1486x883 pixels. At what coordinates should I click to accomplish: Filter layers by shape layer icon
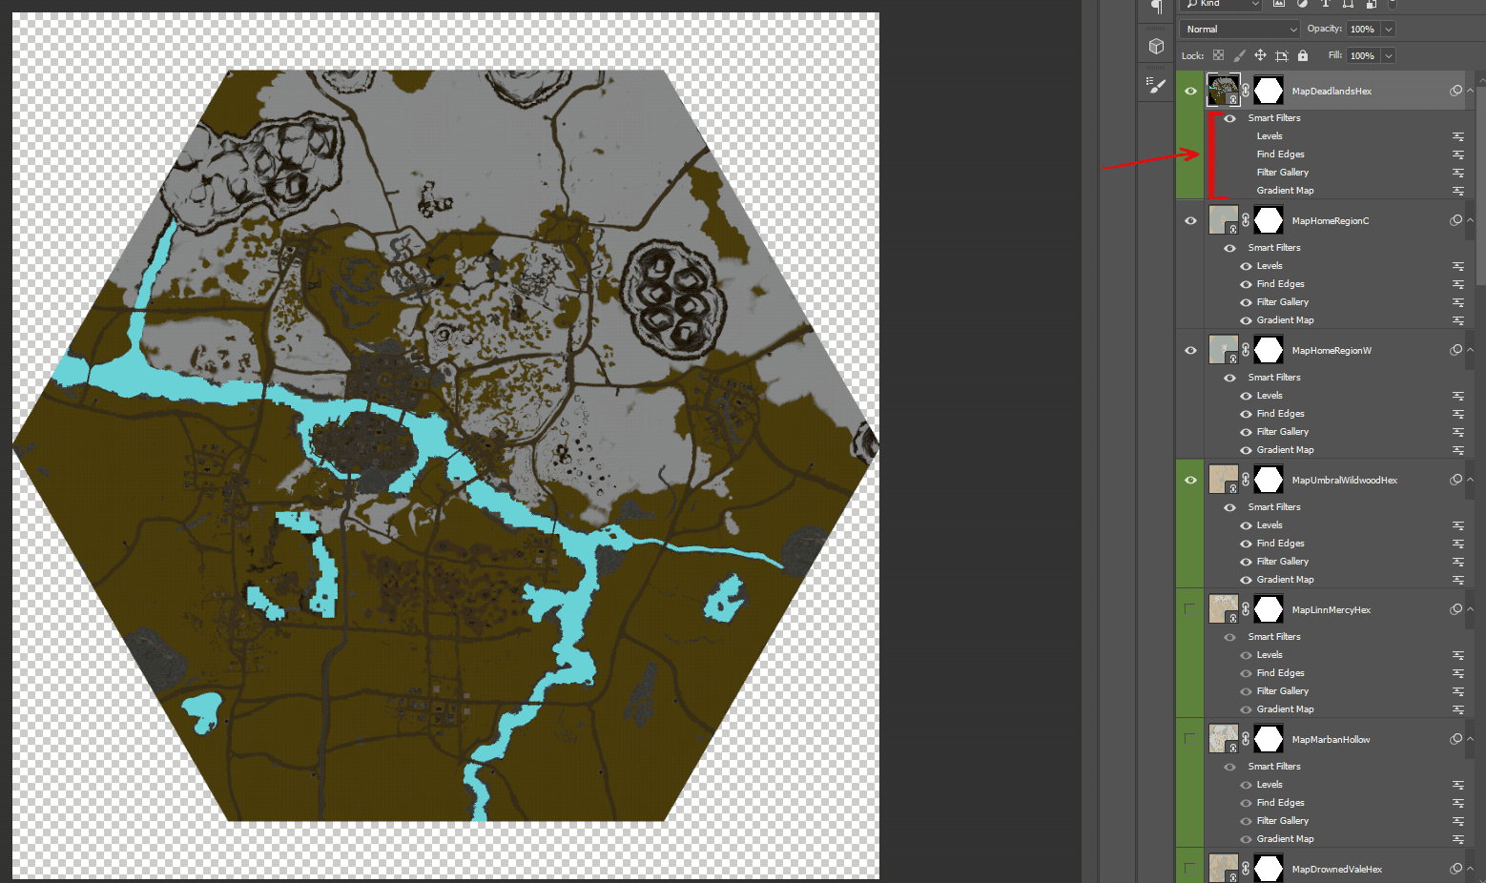click(1348, 4)
